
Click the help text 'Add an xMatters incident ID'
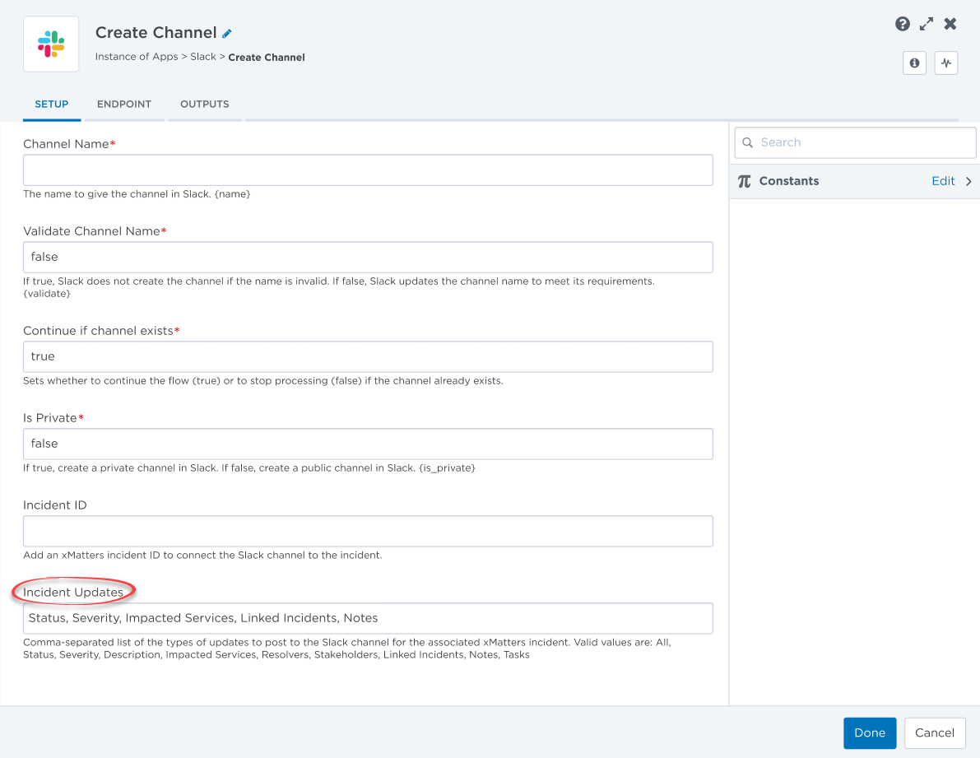[202, 555]
